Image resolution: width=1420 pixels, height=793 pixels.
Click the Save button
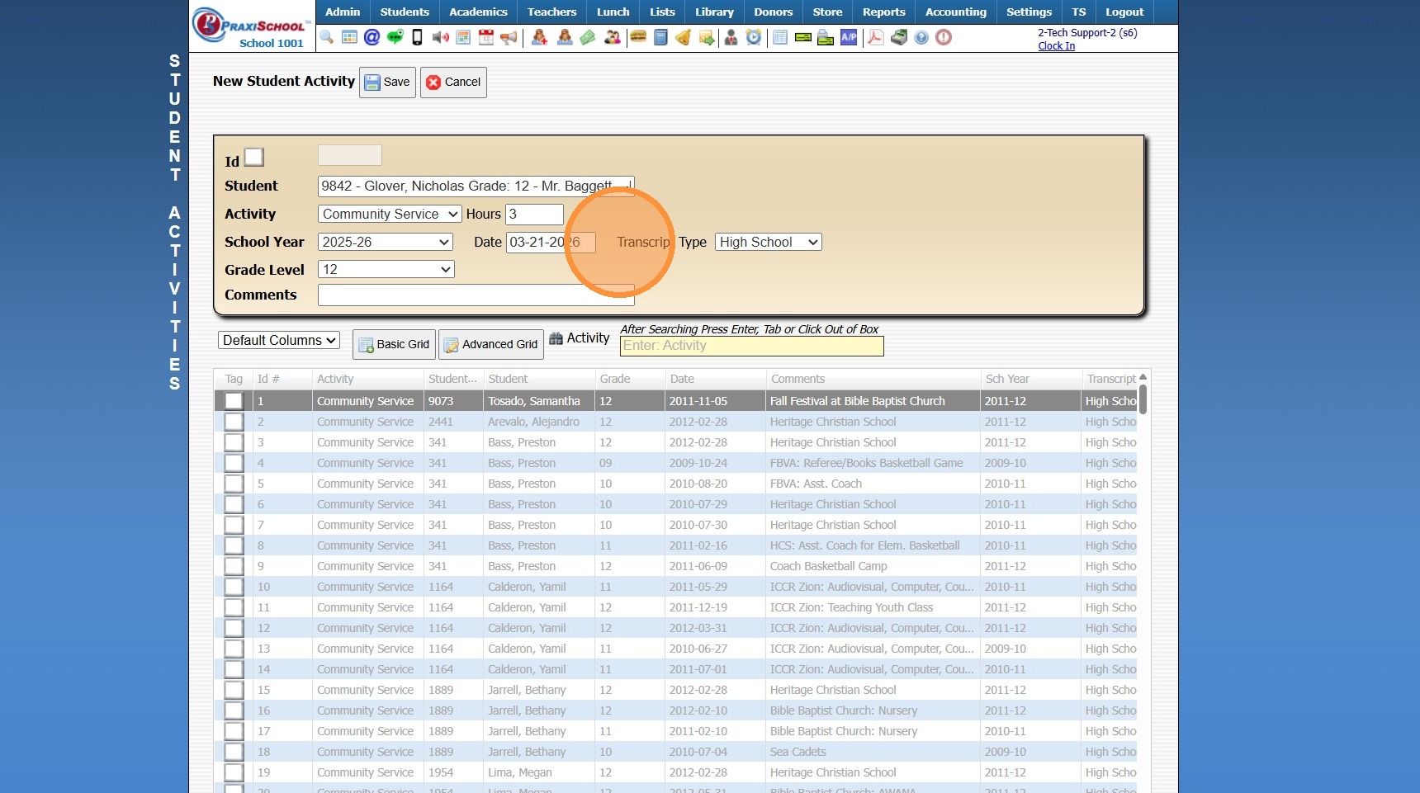(387, 83)
